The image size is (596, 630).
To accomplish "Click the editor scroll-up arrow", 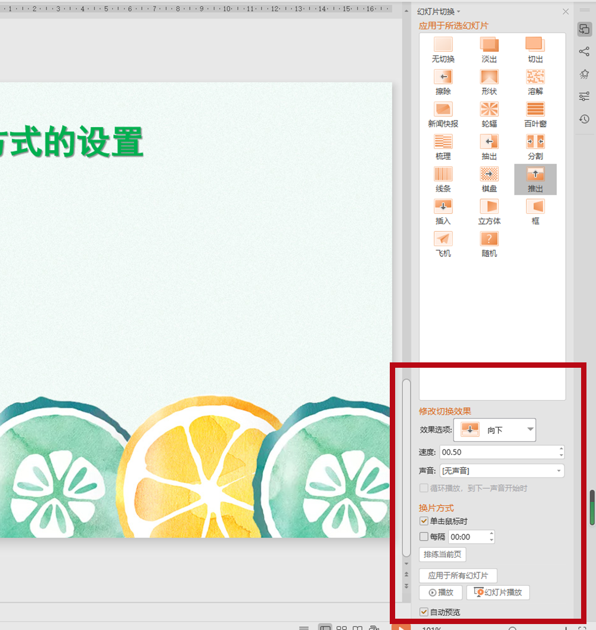I will [x=406, y=11].
